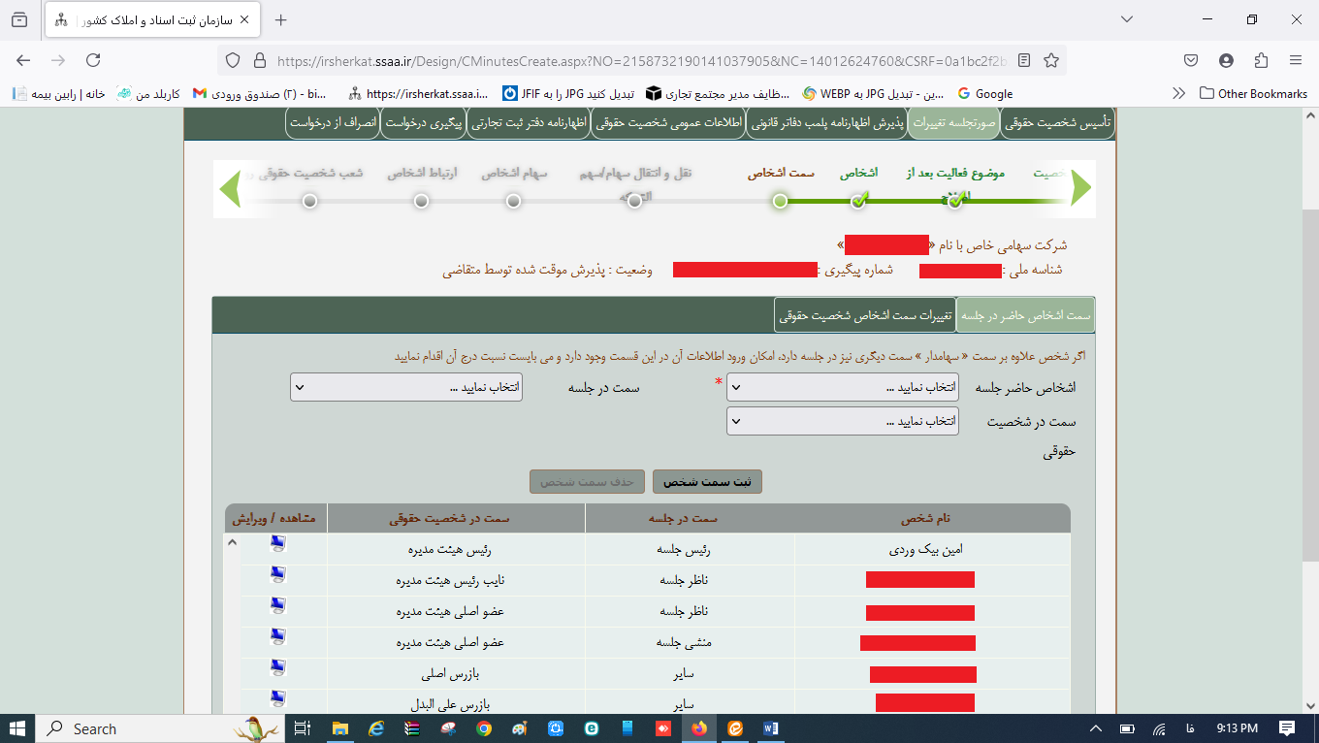Open Google Chrome from the taskbar
This screenshot has height=743, width=1319.
click(483, 728)
